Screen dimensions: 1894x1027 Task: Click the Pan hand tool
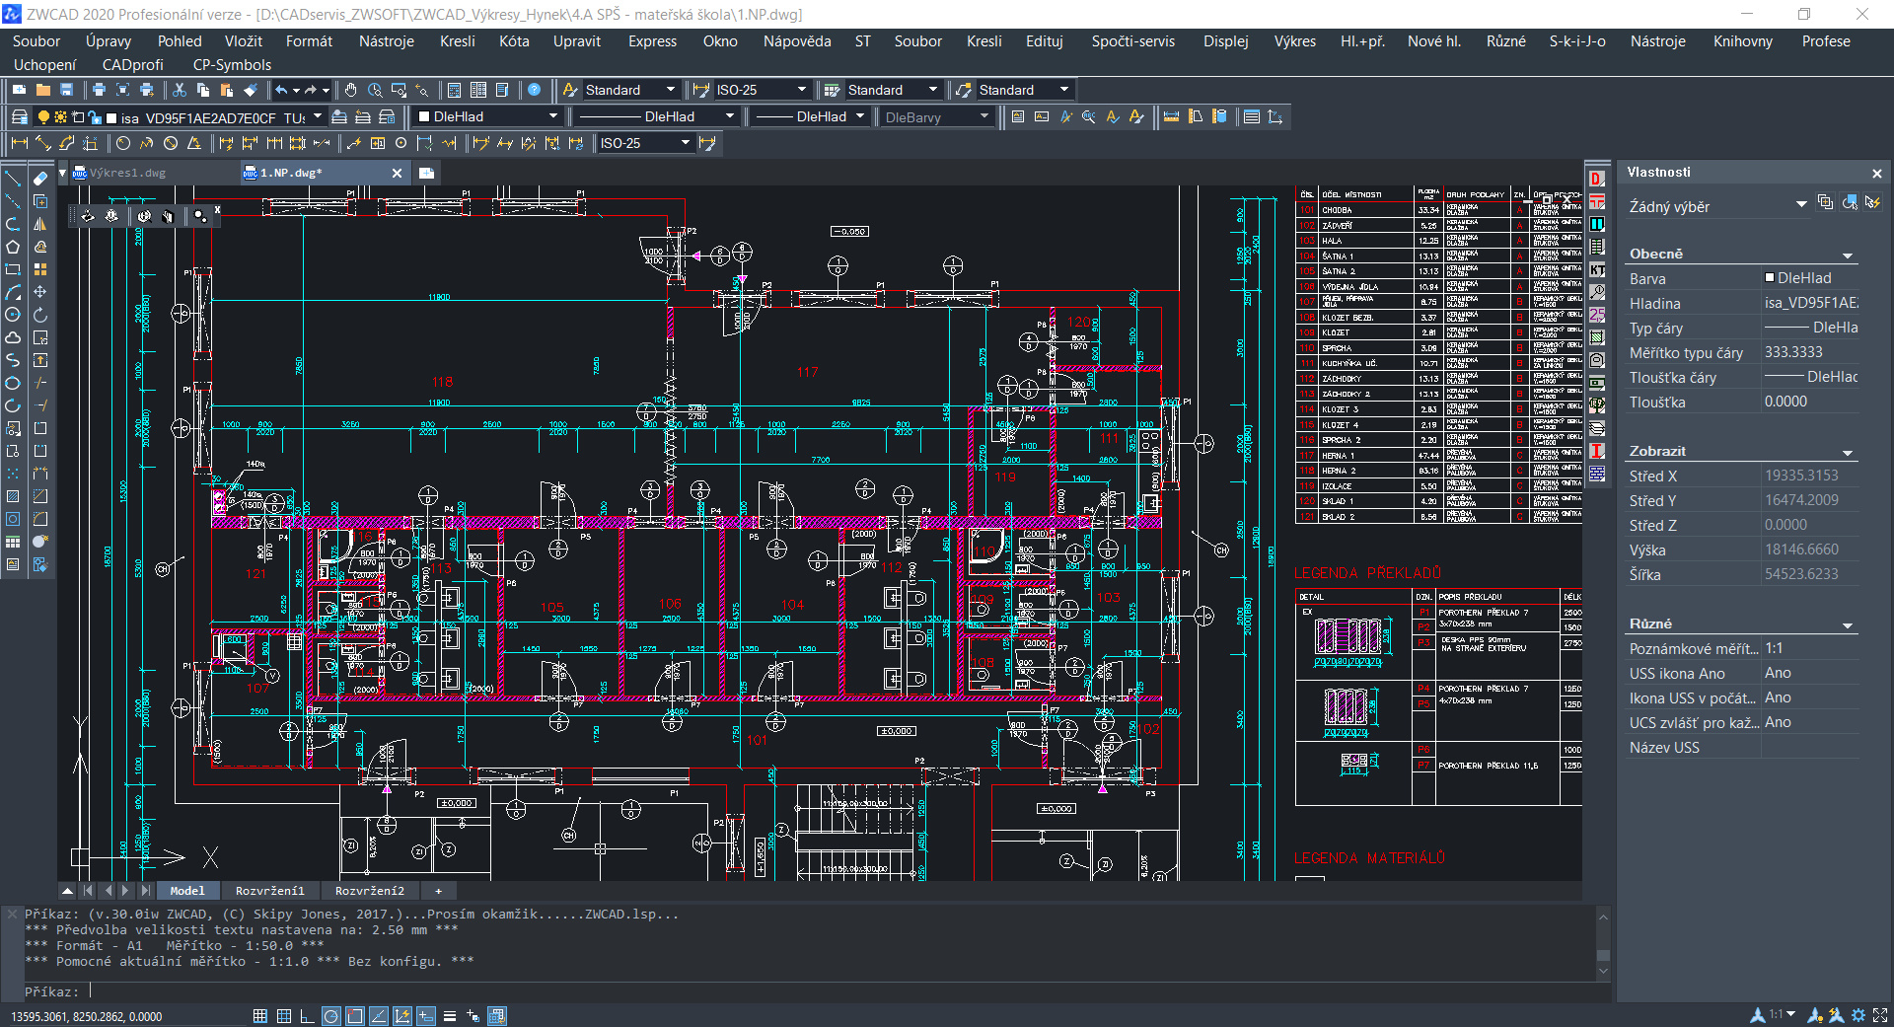click(351, 90)
